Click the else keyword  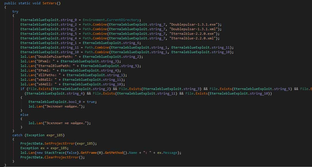tap(24, 115)
